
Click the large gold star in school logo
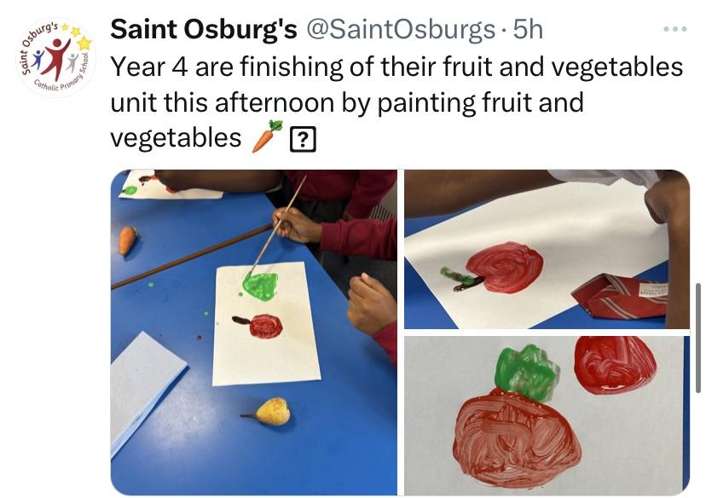pos(84,43)
